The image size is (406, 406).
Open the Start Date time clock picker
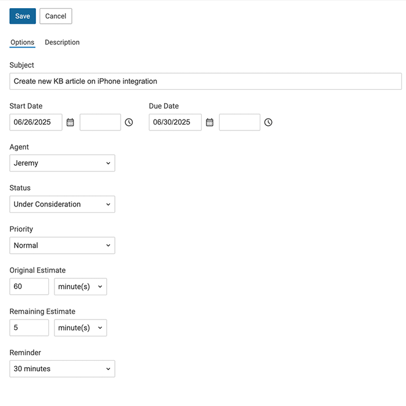[x=129, y=122]
